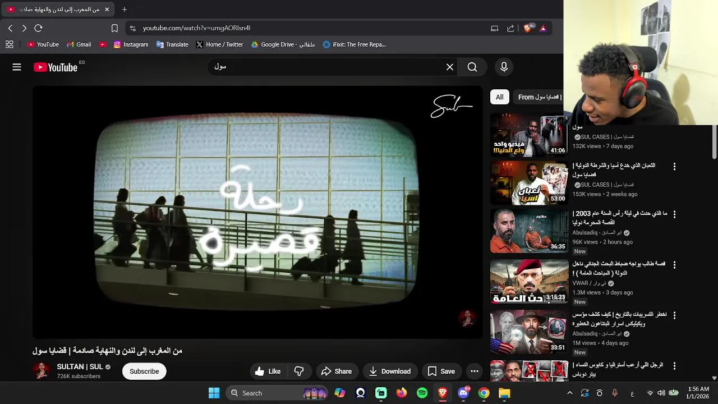The width and height of the screenshot is (718, 404).
Task: Reload the page
Action: click(x=38, y=28)
